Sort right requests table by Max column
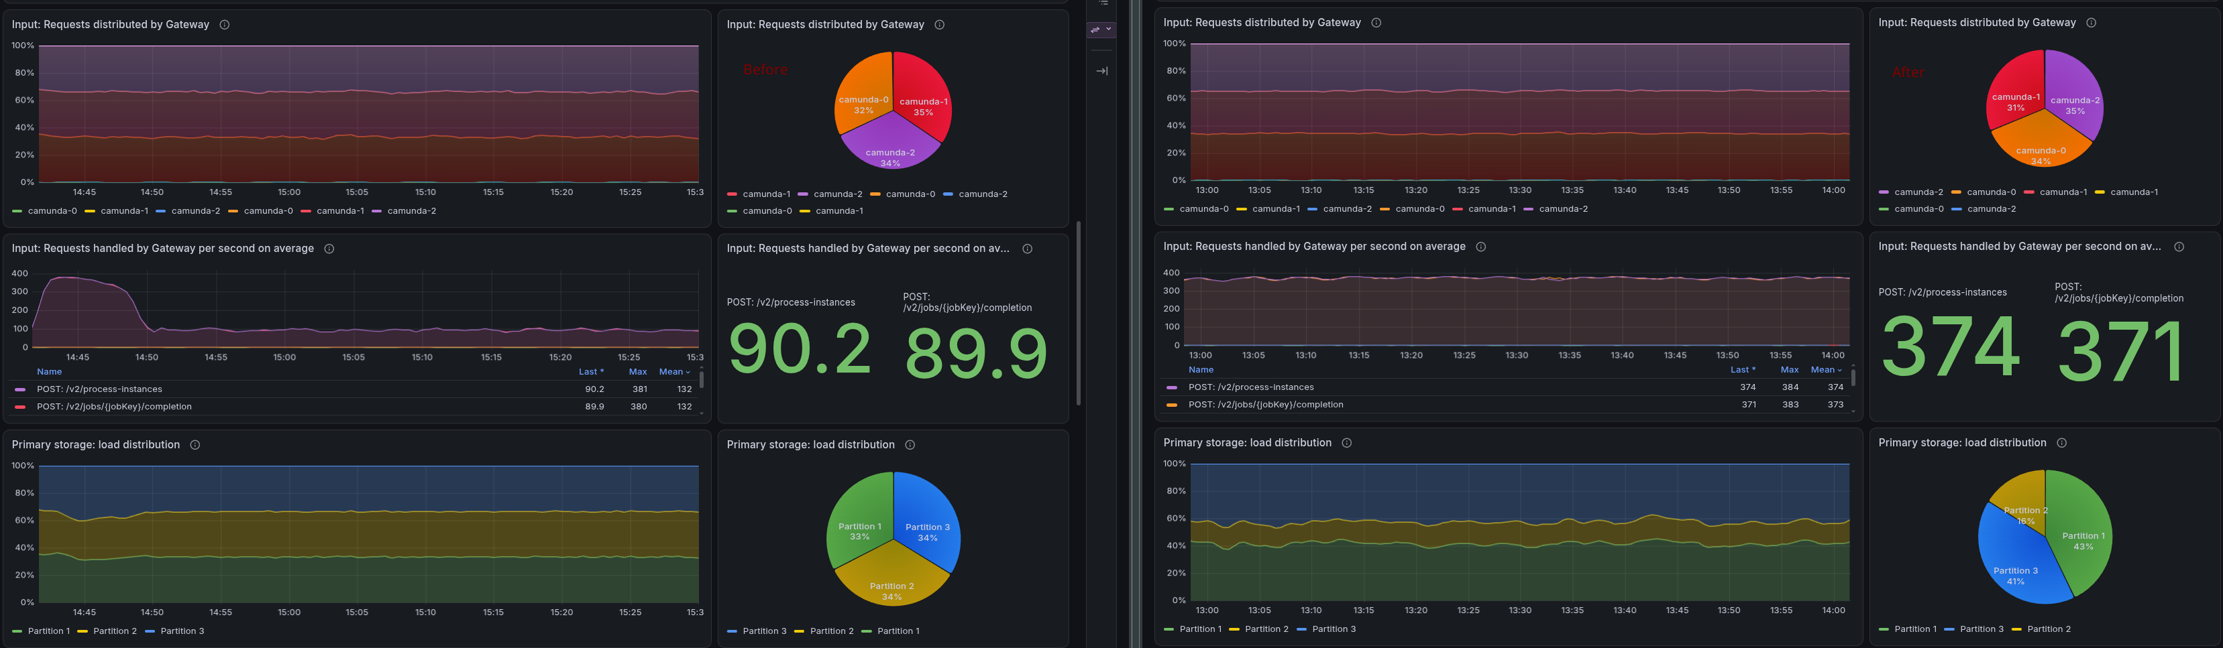This screenshot has height=648, width=2223. (x=1790, y=371)
